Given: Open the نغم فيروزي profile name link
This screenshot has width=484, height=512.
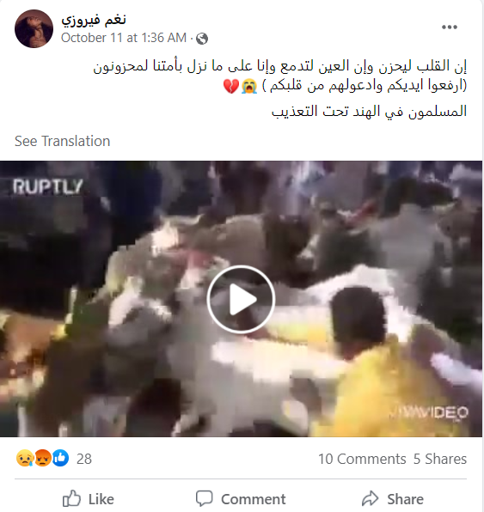Looking at the screenshot, I should click(94, 20).
